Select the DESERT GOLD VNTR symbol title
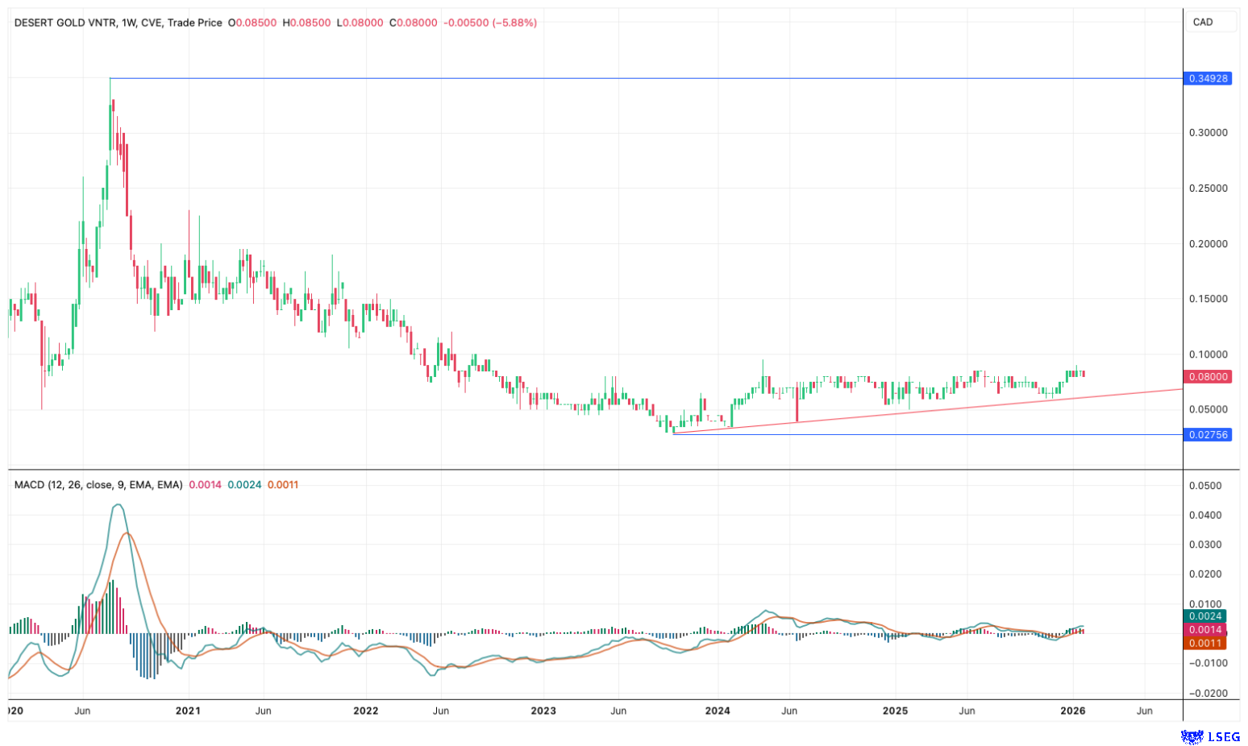 [64, 23]
